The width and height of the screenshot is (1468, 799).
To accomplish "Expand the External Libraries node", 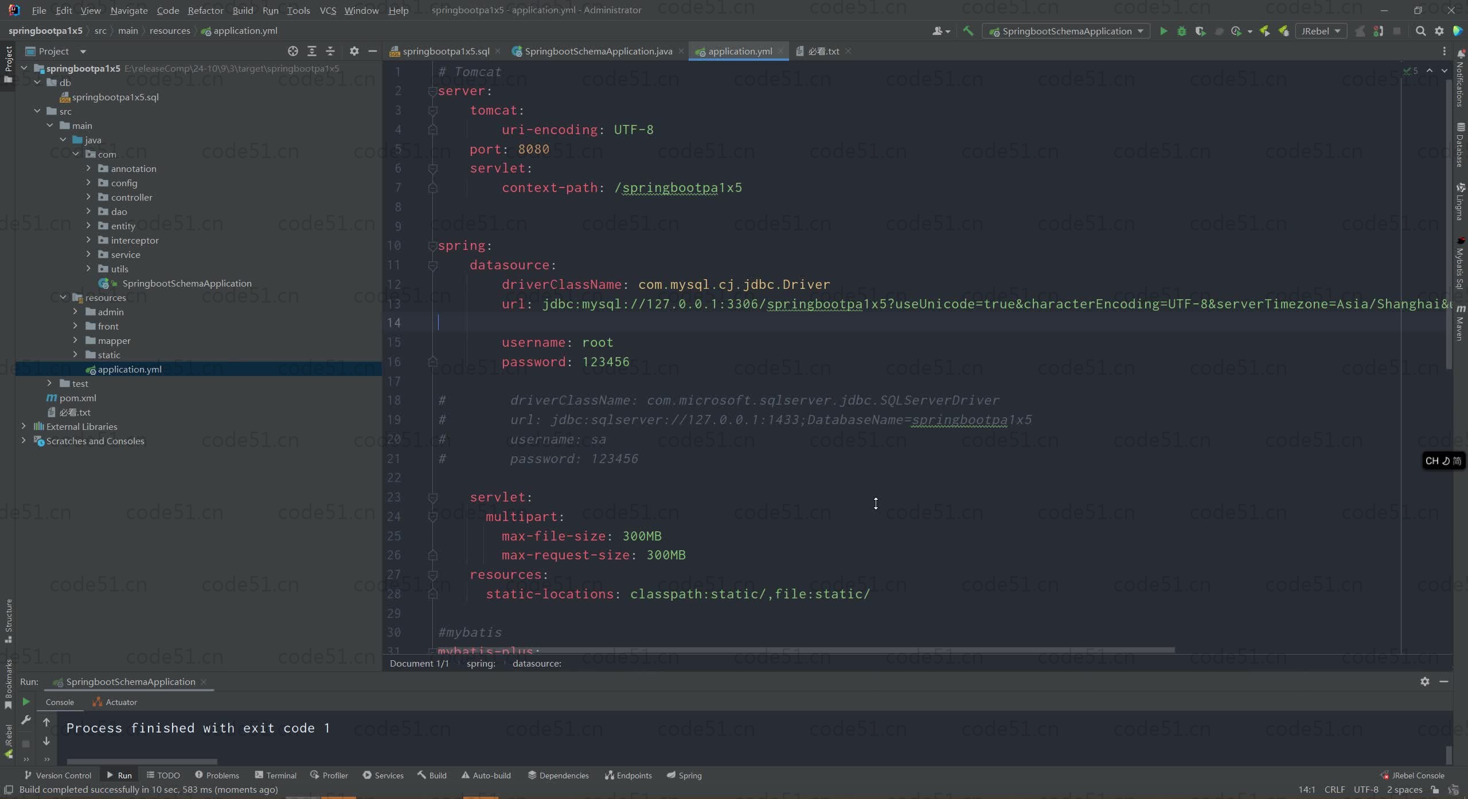I will tap(24, 426).
